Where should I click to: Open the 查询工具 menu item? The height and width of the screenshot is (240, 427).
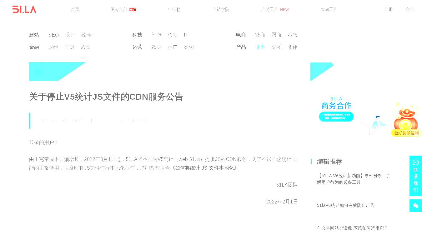pyautogui.click(x=329, y=9)
